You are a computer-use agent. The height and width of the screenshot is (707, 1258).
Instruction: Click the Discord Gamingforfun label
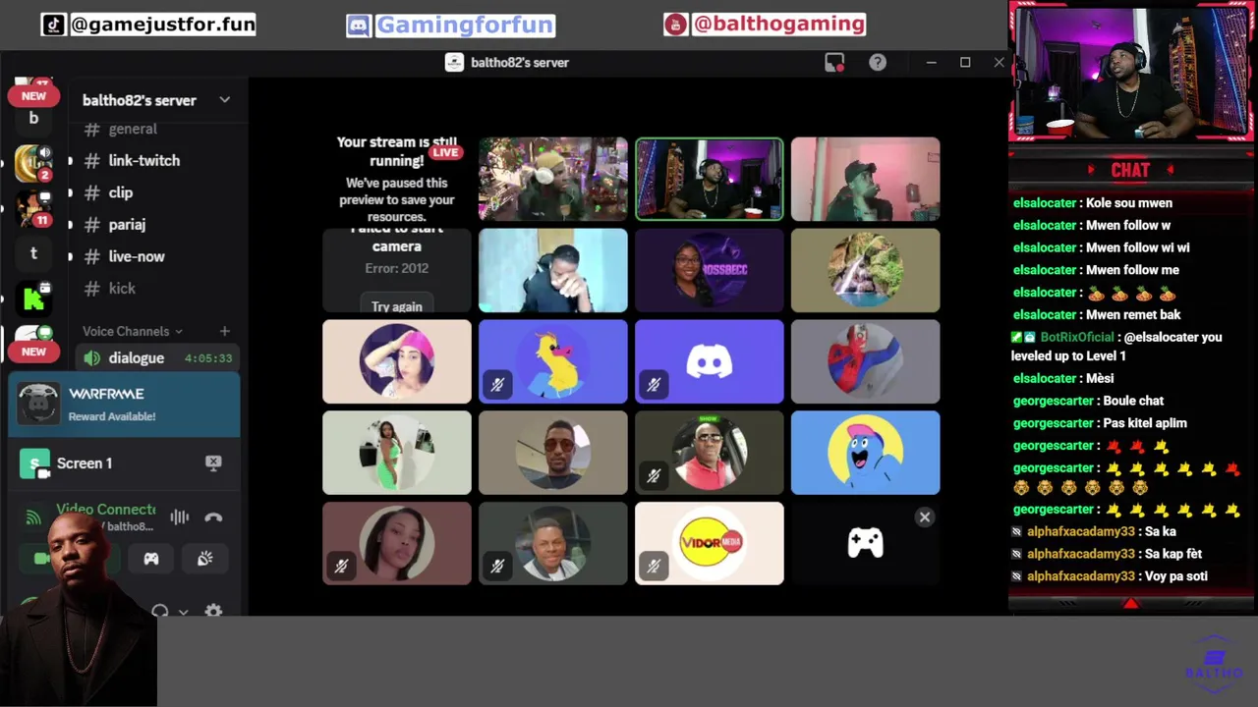coord(466,26)
